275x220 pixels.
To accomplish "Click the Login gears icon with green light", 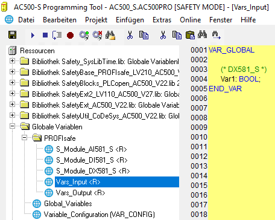I will click(84, 35).
